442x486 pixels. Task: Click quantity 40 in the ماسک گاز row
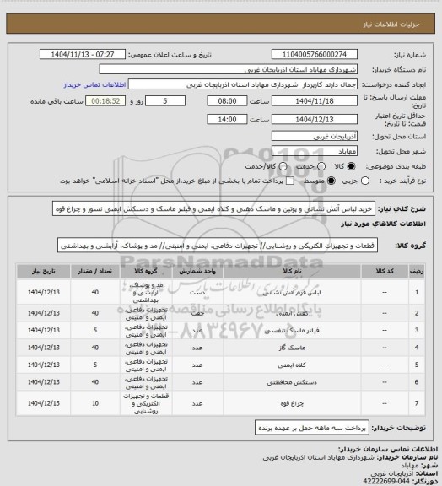coord(94,348)
